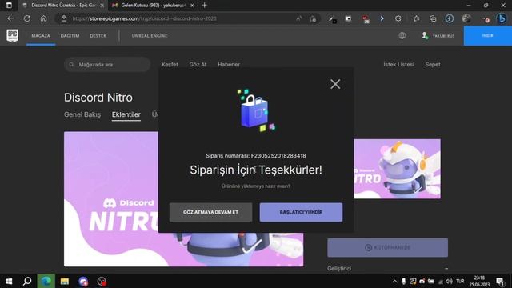This screenshot has height=288, width=512.
Task: Switch to the Eklentiler tab
Action: click(126, 114)
